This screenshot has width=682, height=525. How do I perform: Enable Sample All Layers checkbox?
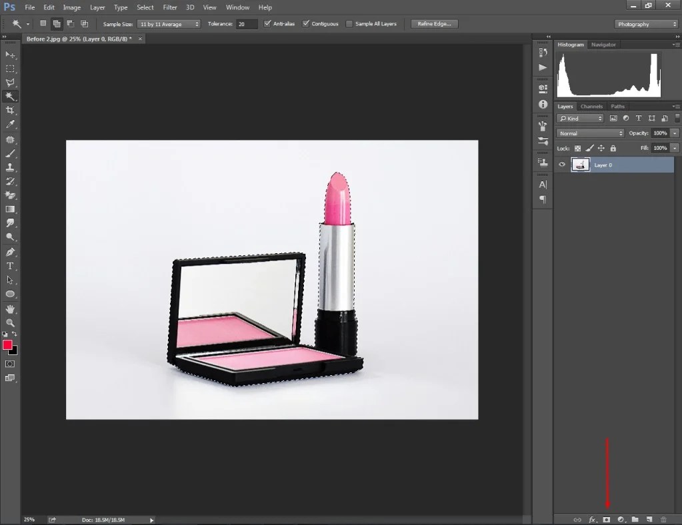click(x=349, y=24)
